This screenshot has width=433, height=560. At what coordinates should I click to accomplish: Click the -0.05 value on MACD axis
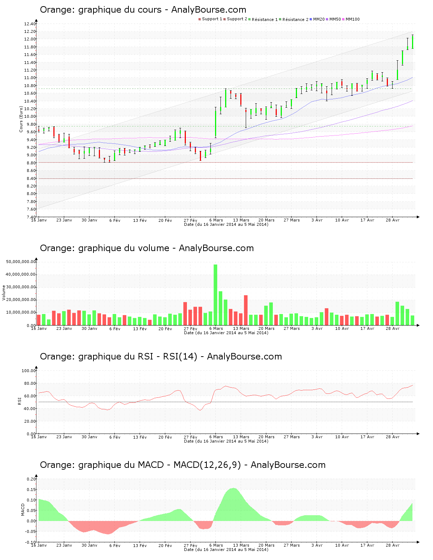coord(31,531)
